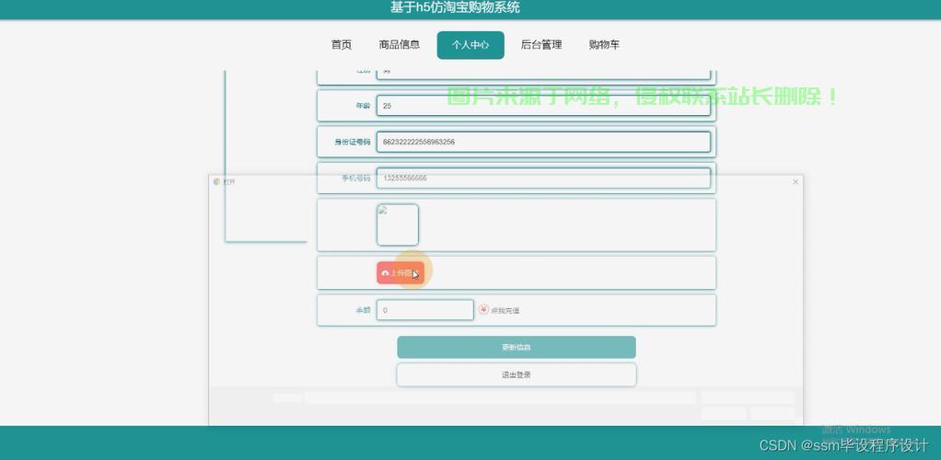941x460 pixels.
Task: Click the 性别 gender field at top
Action: [543, 73]
